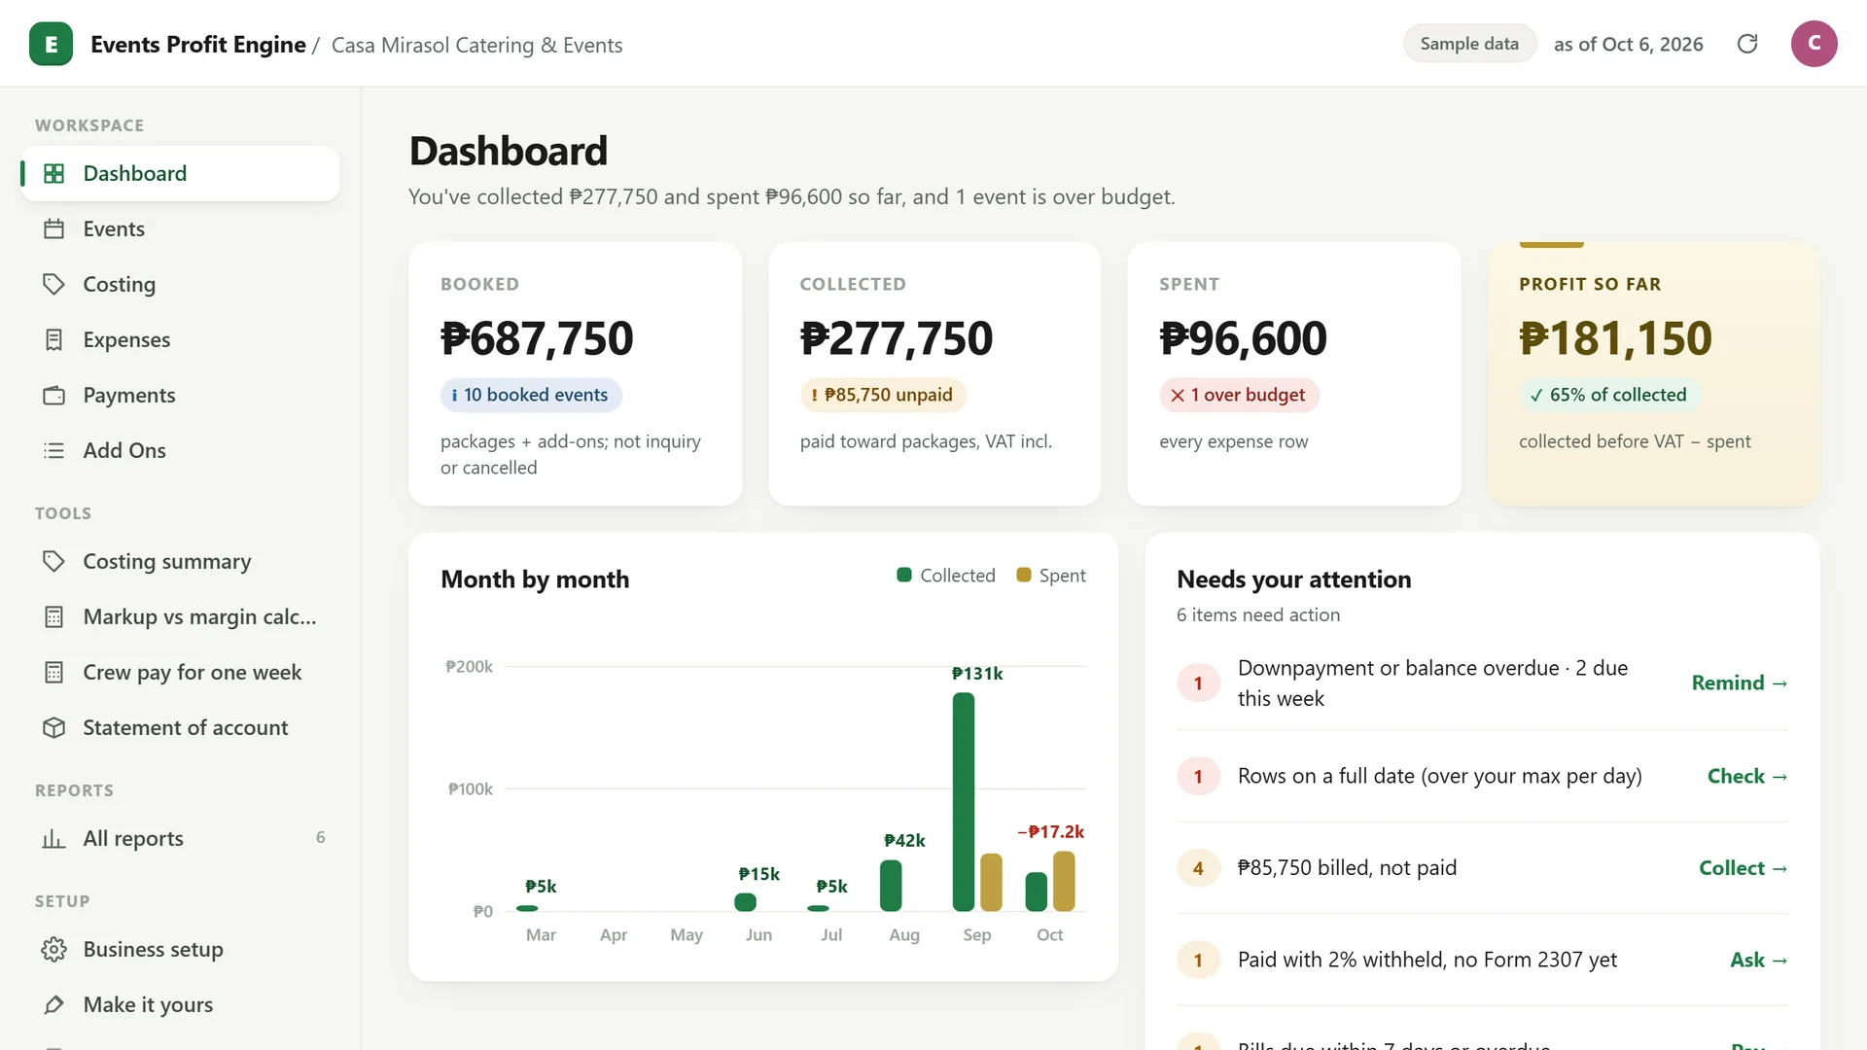Image resolution: width=1867 pixels, height=1050 pixels.
Task: Click the Expenses receipt icon
Action: pos(54,339)
